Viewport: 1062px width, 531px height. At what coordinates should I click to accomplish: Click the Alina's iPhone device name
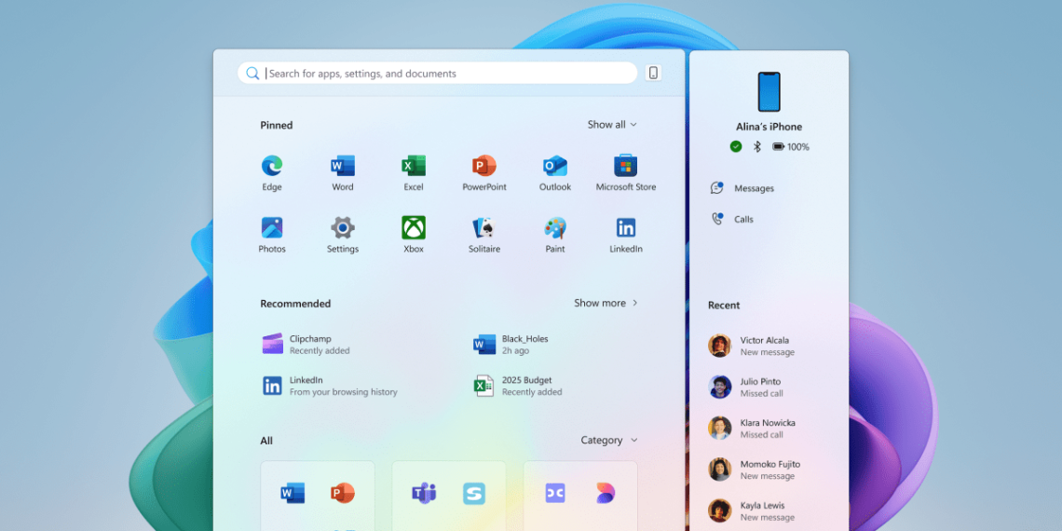(x=769, y=127)
